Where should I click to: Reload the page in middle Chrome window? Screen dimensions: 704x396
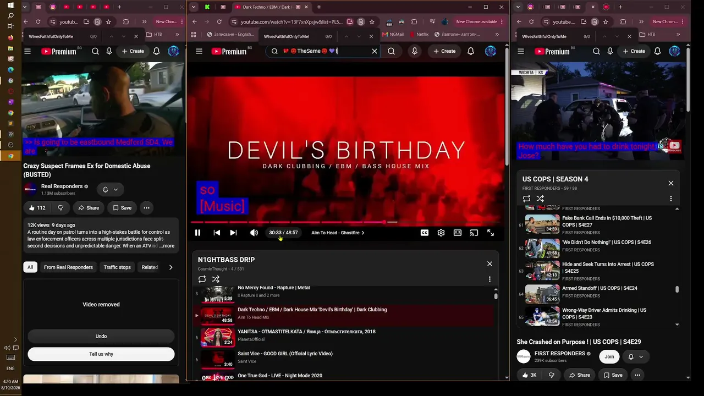coord(219,22)
